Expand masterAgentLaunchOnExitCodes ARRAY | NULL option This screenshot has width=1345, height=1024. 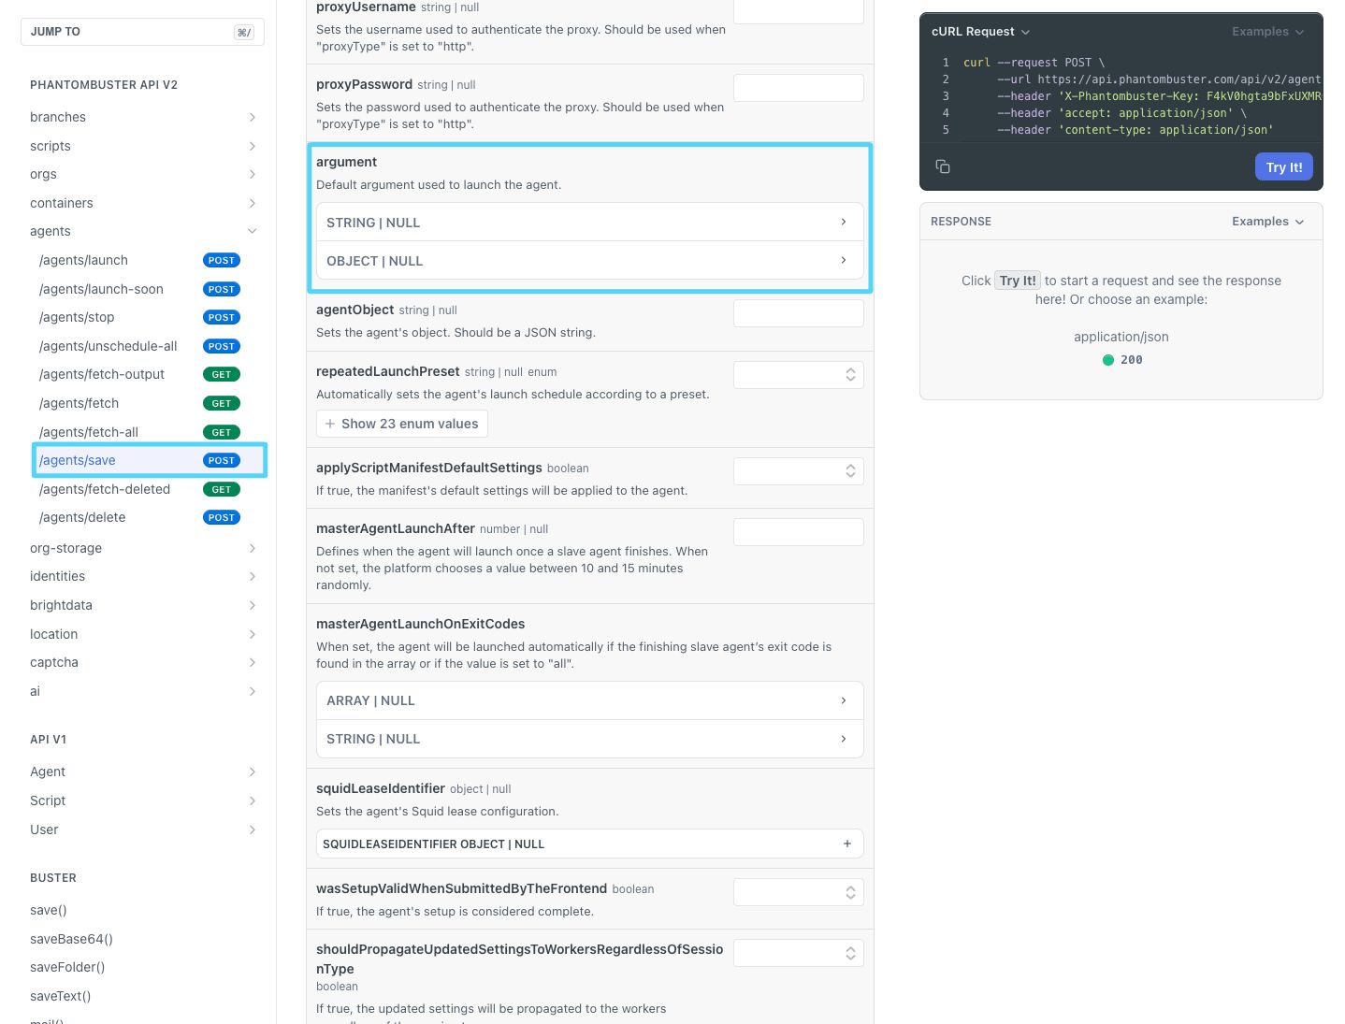[x=590, y=700]
